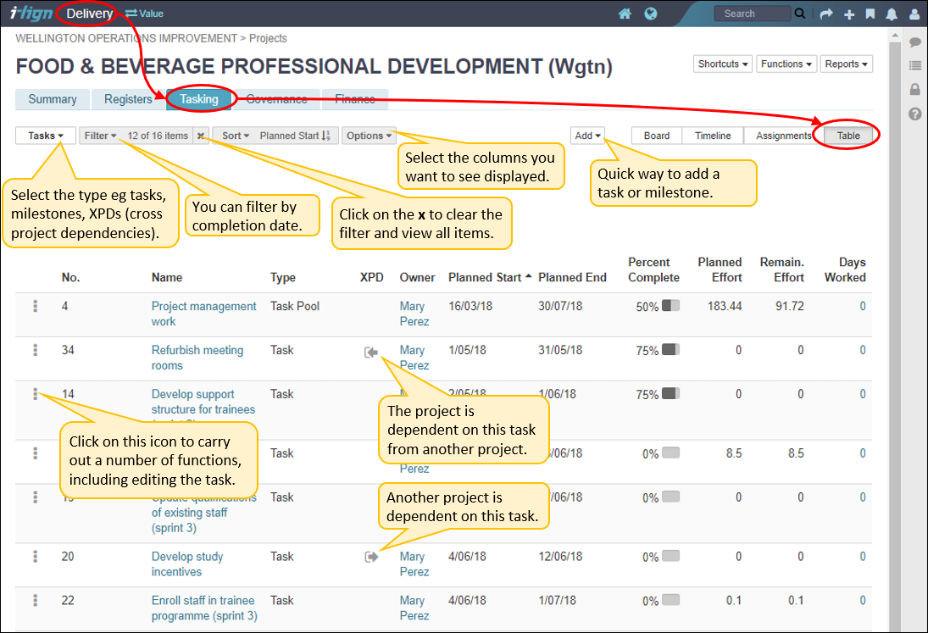Viewport: 928px width, 633px height.
Task: Click the list icon in right sidebar
Action: [x=915, y=65]
